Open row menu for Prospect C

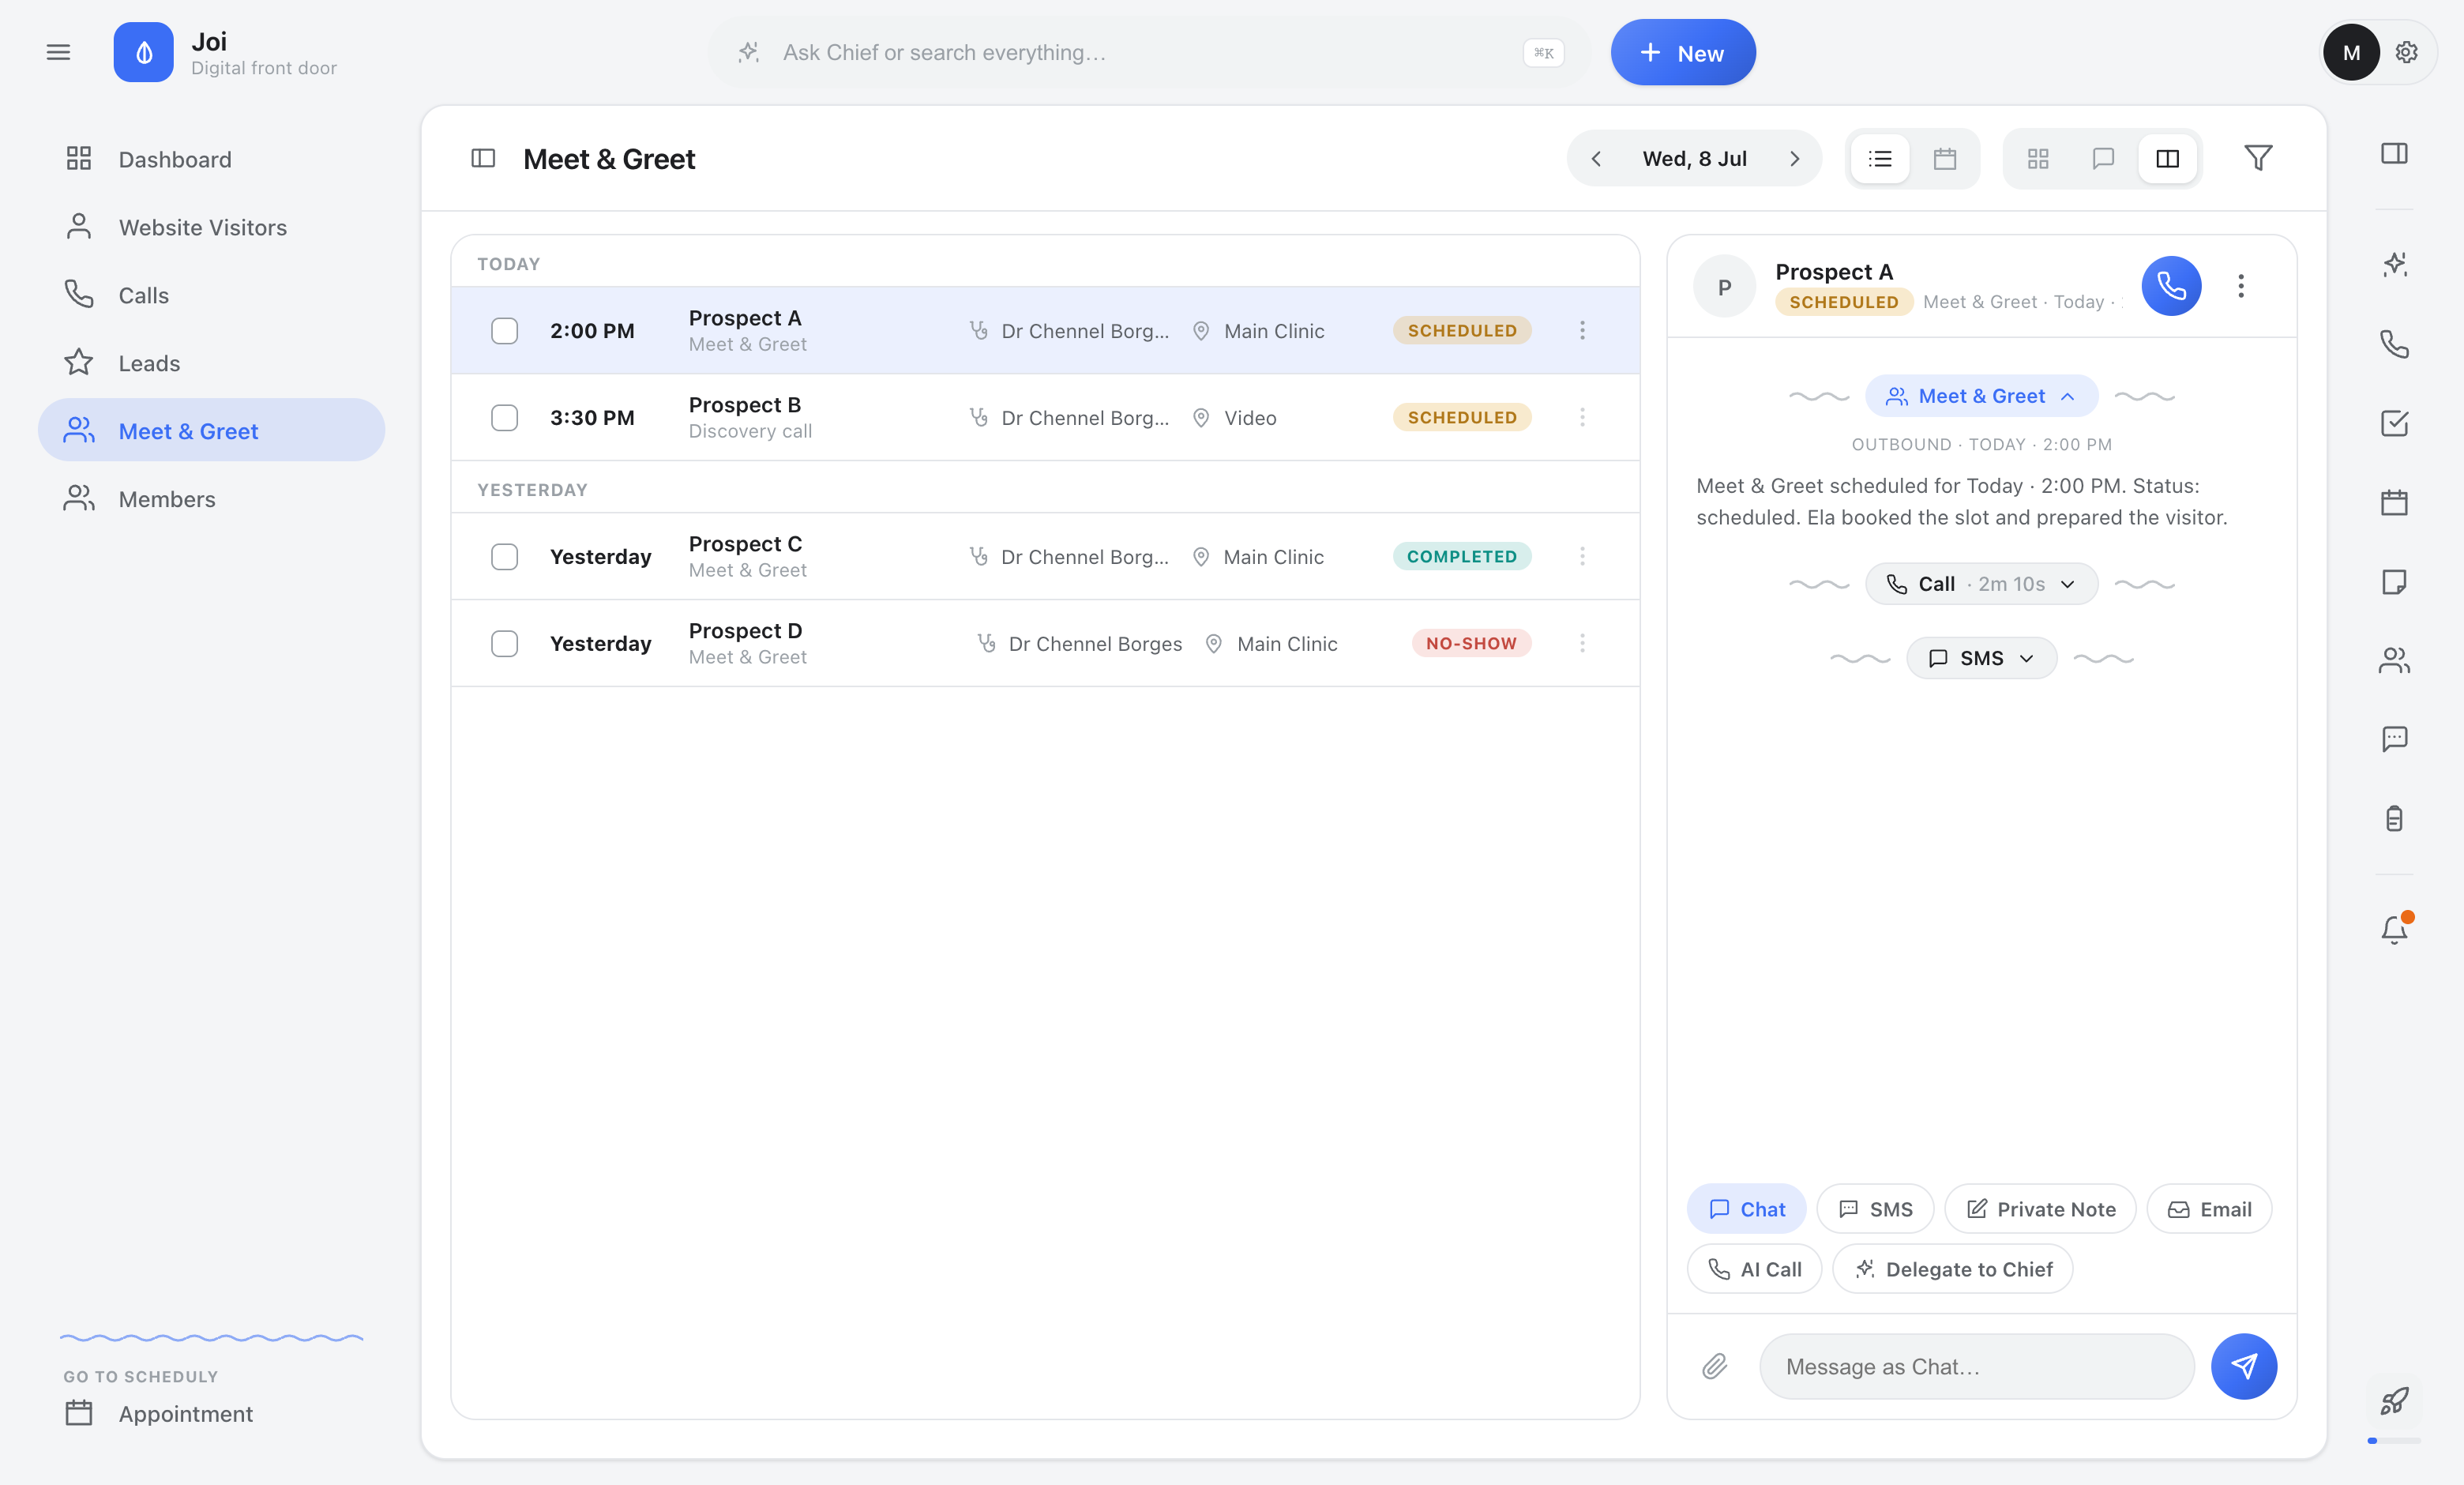[1582, 556]
